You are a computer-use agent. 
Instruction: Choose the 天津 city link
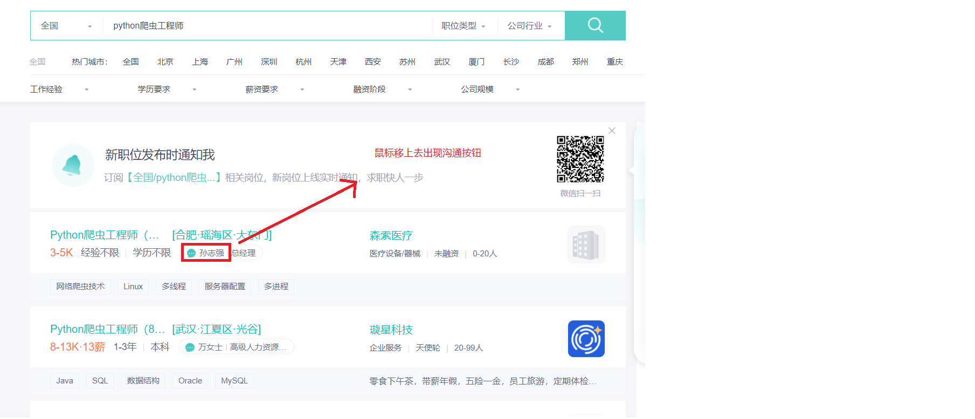coord(338,62)
